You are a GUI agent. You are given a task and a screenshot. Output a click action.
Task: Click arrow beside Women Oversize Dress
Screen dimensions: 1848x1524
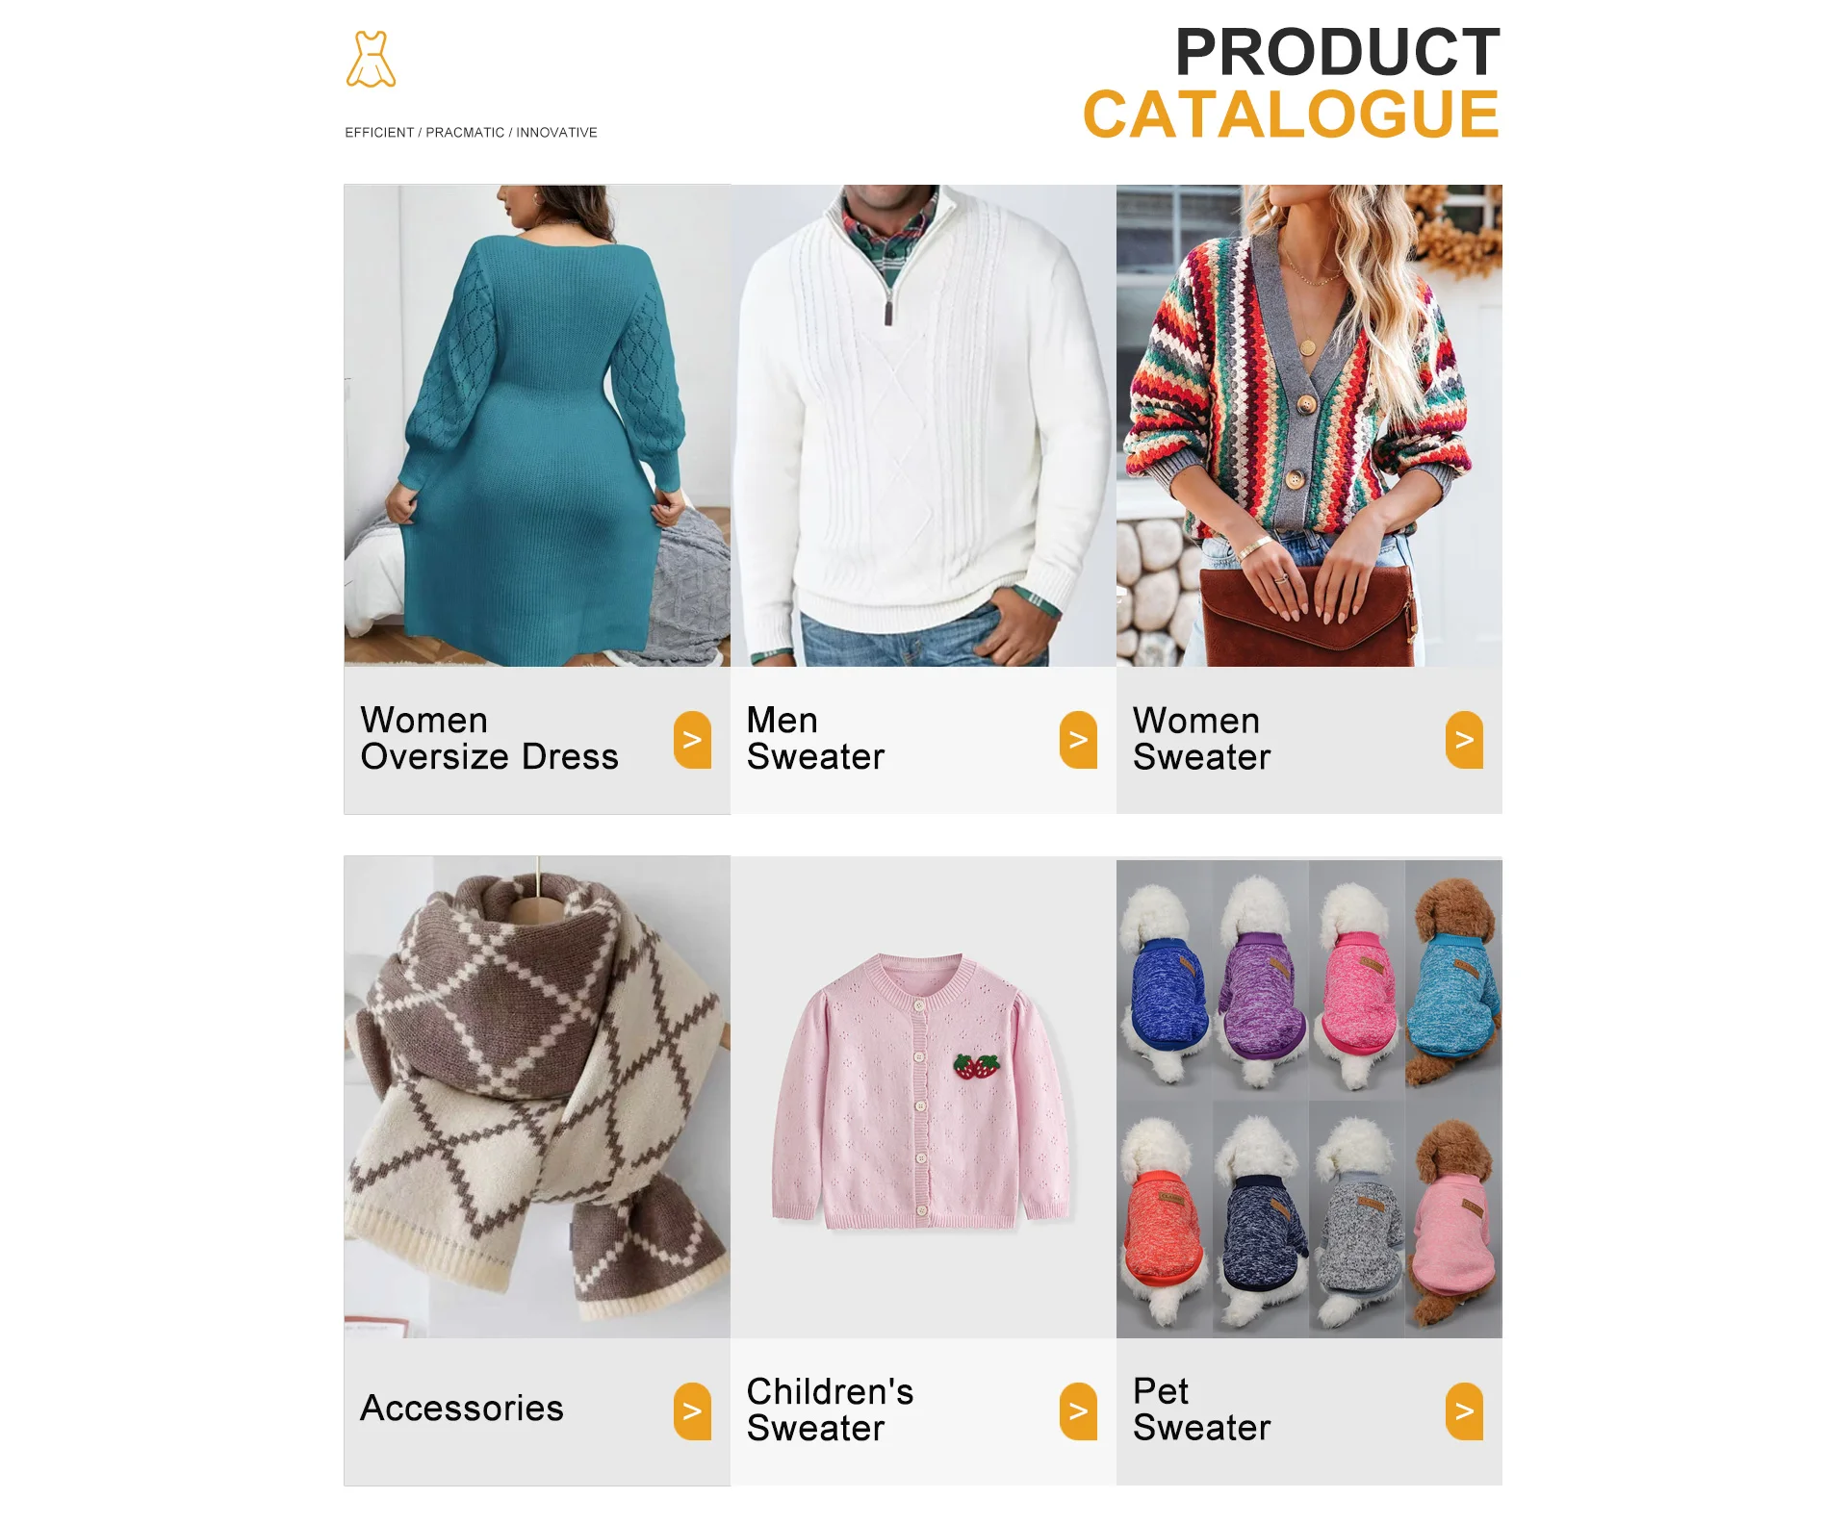coord(692,740)
